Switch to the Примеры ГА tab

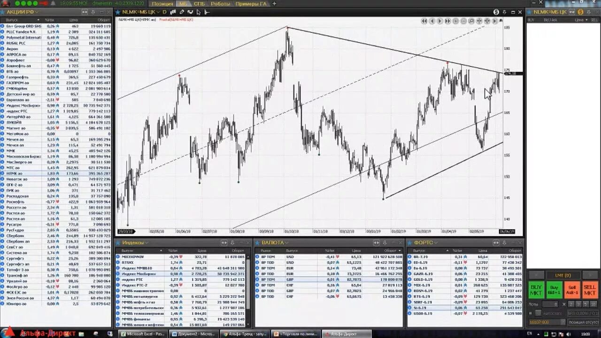click(x=252, y=3)
